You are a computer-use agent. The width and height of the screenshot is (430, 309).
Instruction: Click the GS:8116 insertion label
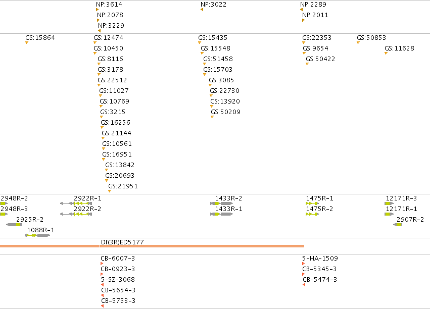pyautogui.click(x=110, y=59)
